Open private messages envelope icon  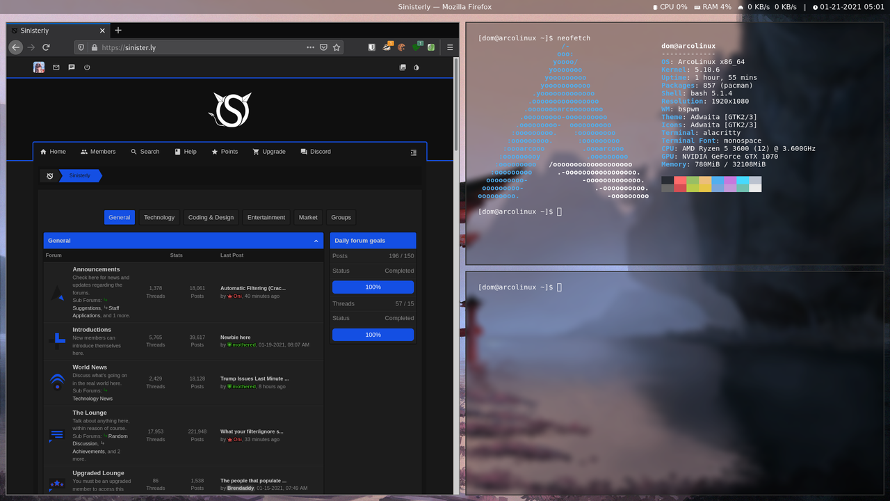56,67
